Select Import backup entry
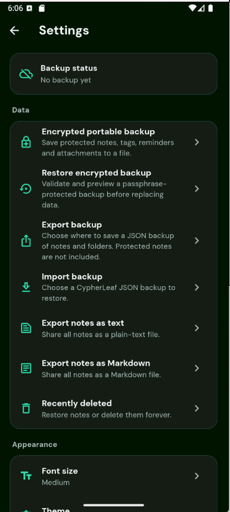Viewport: 230px width, 512px height. 114,287
